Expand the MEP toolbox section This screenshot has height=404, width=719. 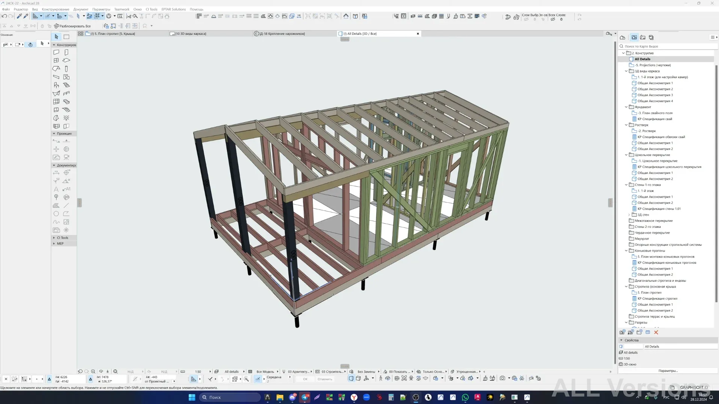[x=54, y=244]
